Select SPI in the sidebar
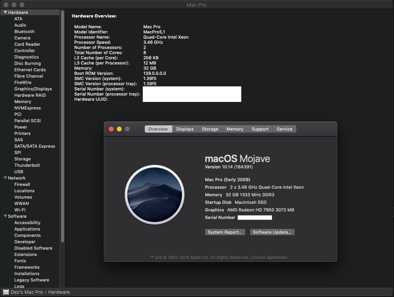 (x=18, y=152)
